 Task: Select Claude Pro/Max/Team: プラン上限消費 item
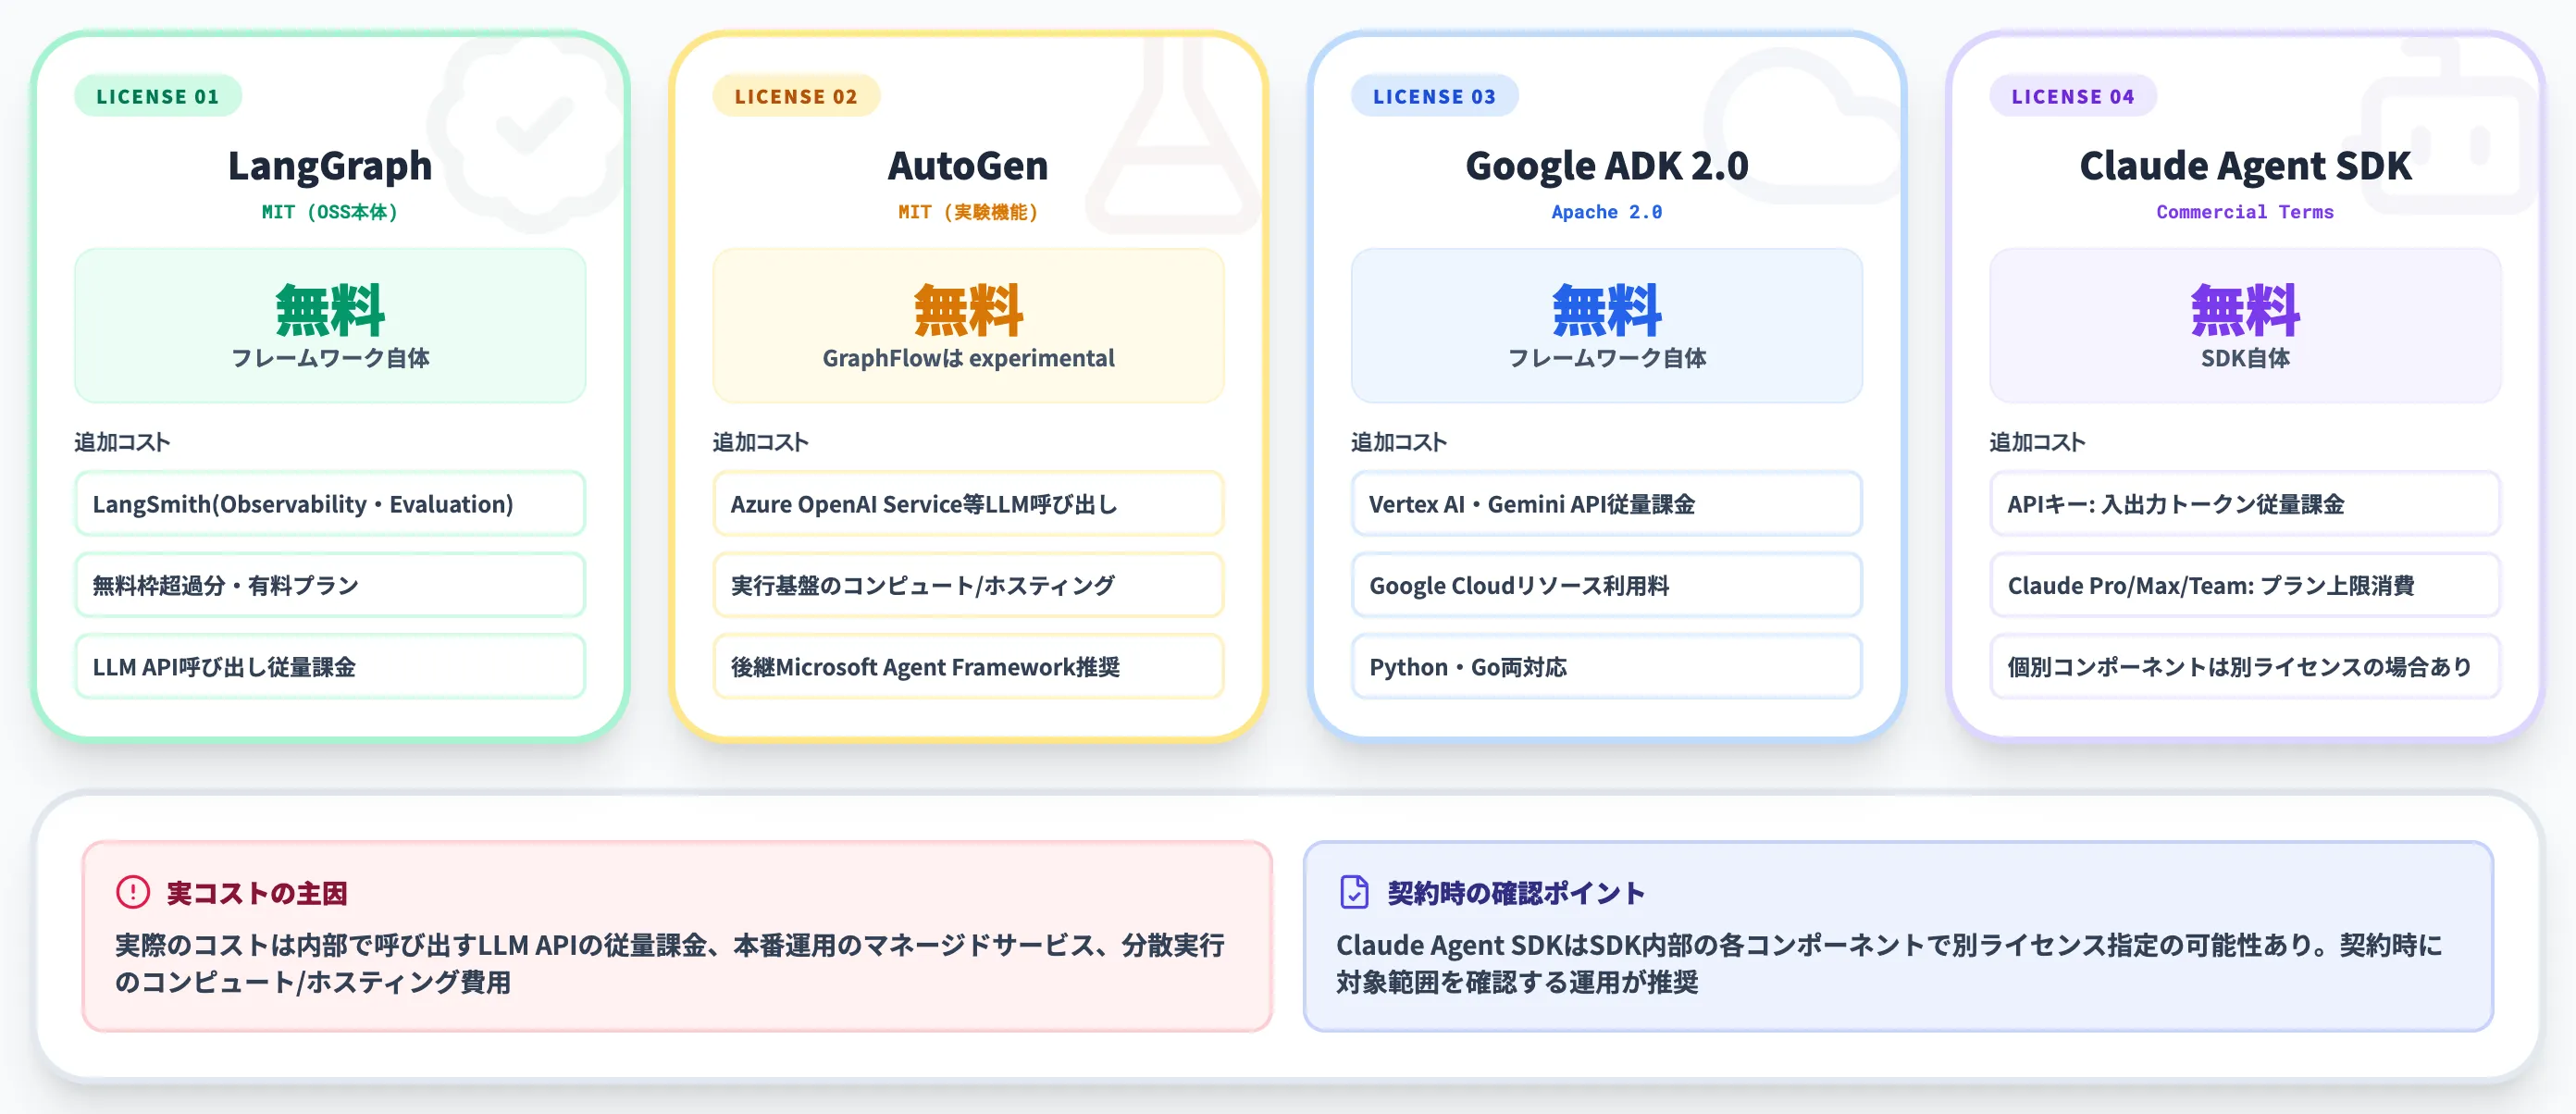(x=2245, y=585)
